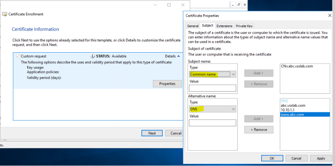335x166 pixels.
Task: Click the Subject name Add button
Action: pos(259,73)
